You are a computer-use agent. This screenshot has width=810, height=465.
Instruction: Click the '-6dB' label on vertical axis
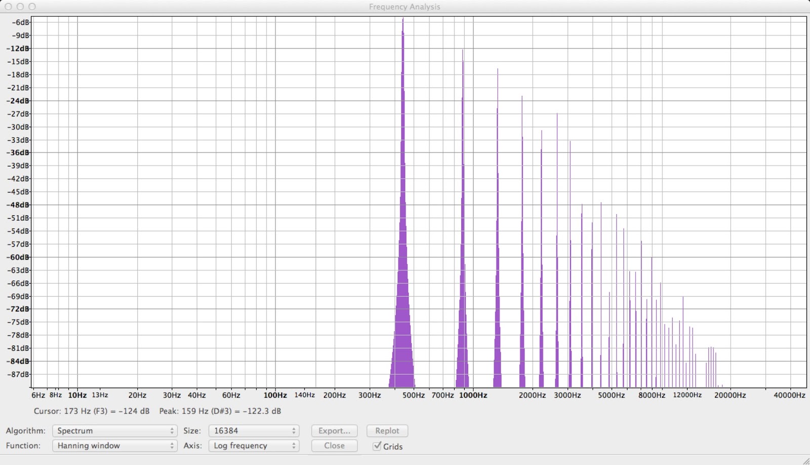[x=20, y=22]
